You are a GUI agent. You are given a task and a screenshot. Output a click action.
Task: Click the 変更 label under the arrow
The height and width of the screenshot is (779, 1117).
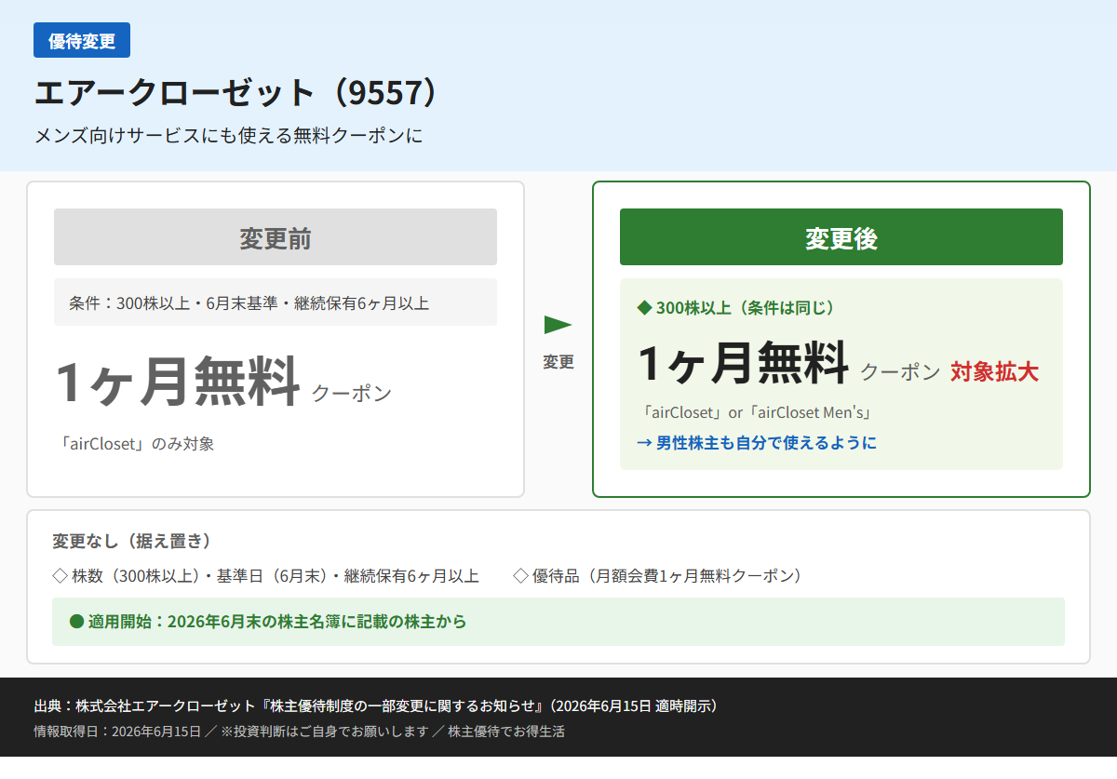click(558, 362)
